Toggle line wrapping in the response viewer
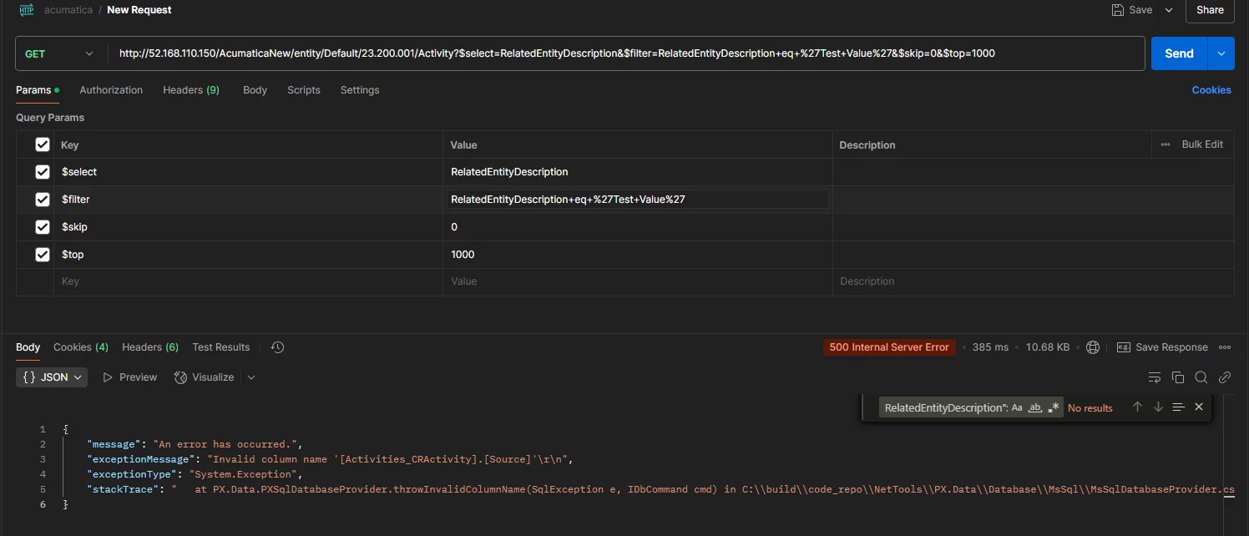 [x=1154, y=377]
